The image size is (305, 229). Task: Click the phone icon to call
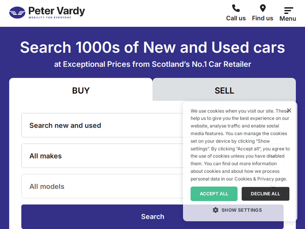click(x=236, y=8)
